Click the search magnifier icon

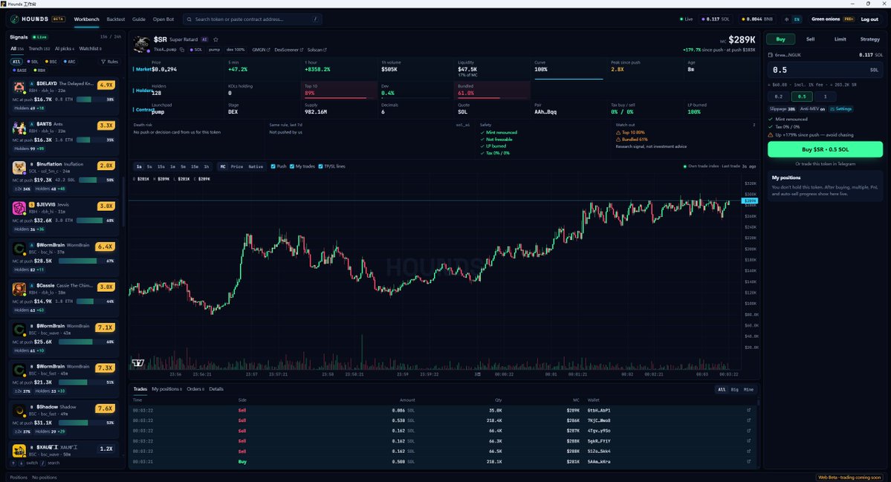[189, 19]
